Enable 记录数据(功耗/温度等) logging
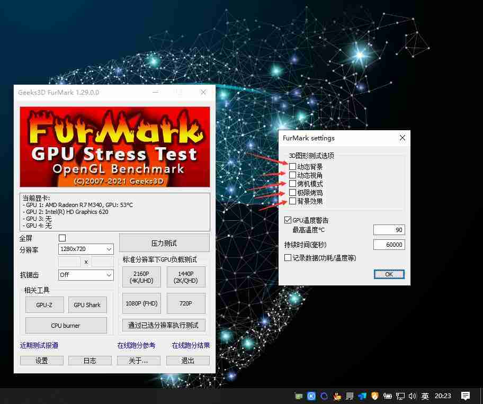 288,257
